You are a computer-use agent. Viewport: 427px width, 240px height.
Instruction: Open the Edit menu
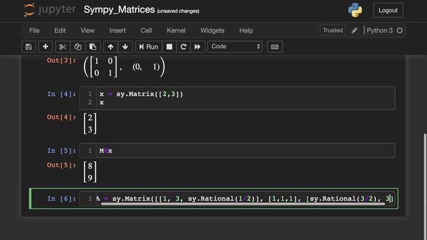(60, 31)
